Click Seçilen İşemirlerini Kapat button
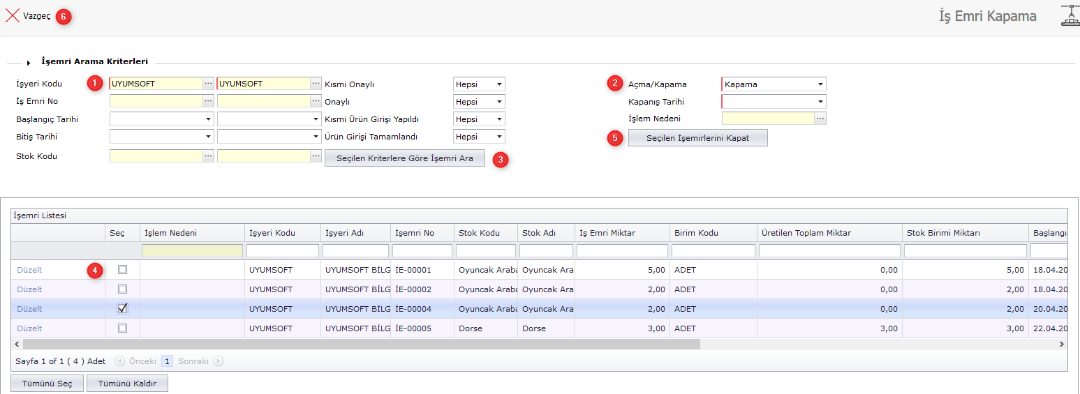 pyautogui.click(x=697, y=138)
